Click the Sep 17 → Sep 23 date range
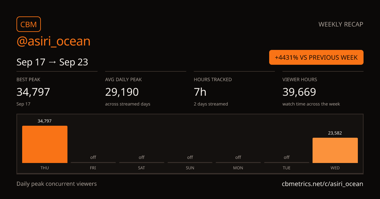380x199 pixels. tap(52, 62)
